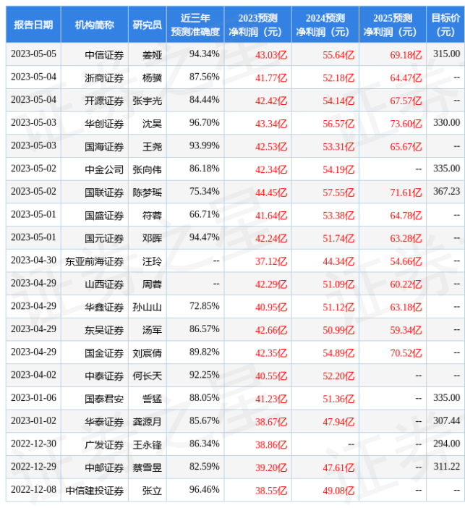Image resolution: width=465 pixels, height=508 pixels.
Task: Click researcher name 邓晖
Action: click(152, 239)
